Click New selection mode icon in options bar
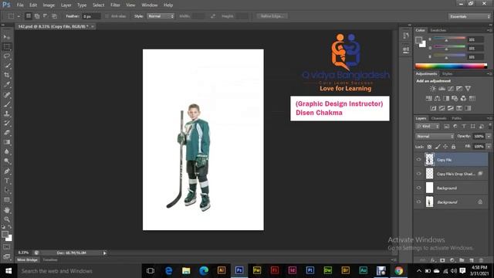Viewport: 494px width, 278px height. coord(29,16)
